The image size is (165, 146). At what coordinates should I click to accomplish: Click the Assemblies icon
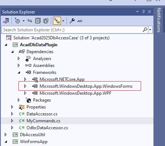click(28, 66)
